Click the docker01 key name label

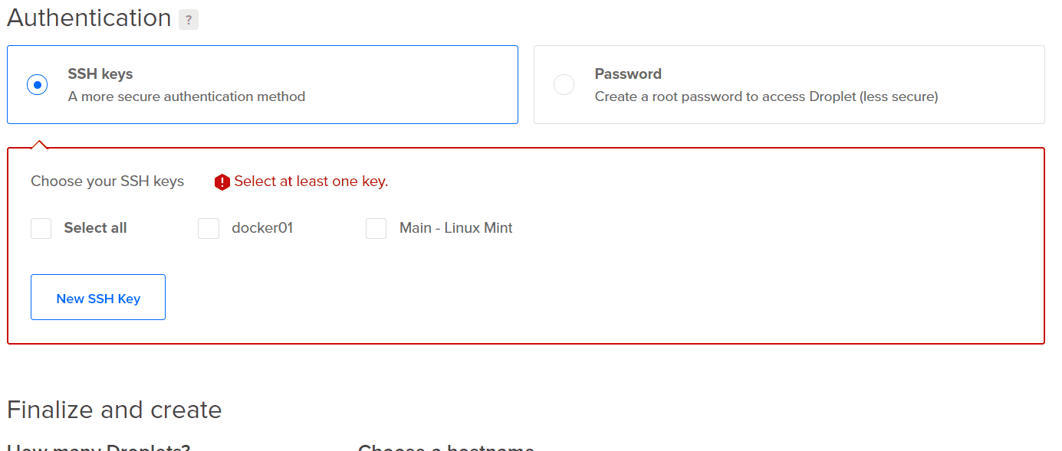click(262, 228)
